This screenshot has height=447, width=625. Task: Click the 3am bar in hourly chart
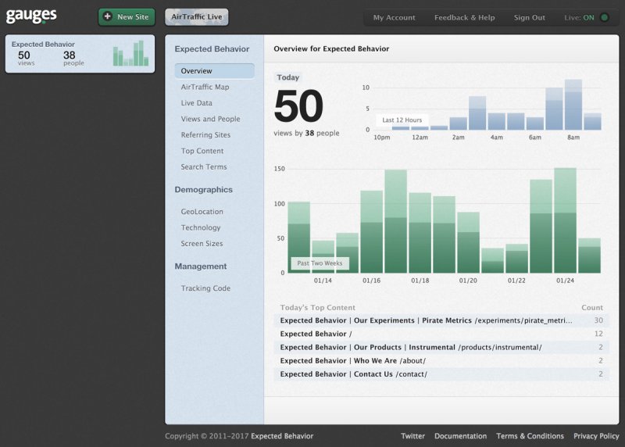point(477,113)
